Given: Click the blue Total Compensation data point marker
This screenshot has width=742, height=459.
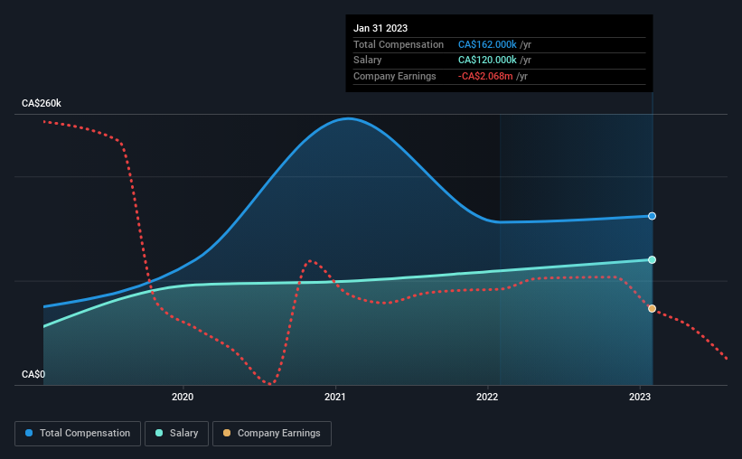Looking at the screenshot, I should [652, 216].
